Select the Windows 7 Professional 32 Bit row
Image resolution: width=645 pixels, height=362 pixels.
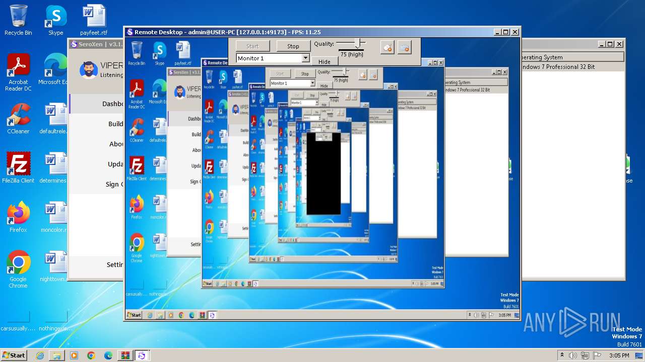click(x=572, y=67)
